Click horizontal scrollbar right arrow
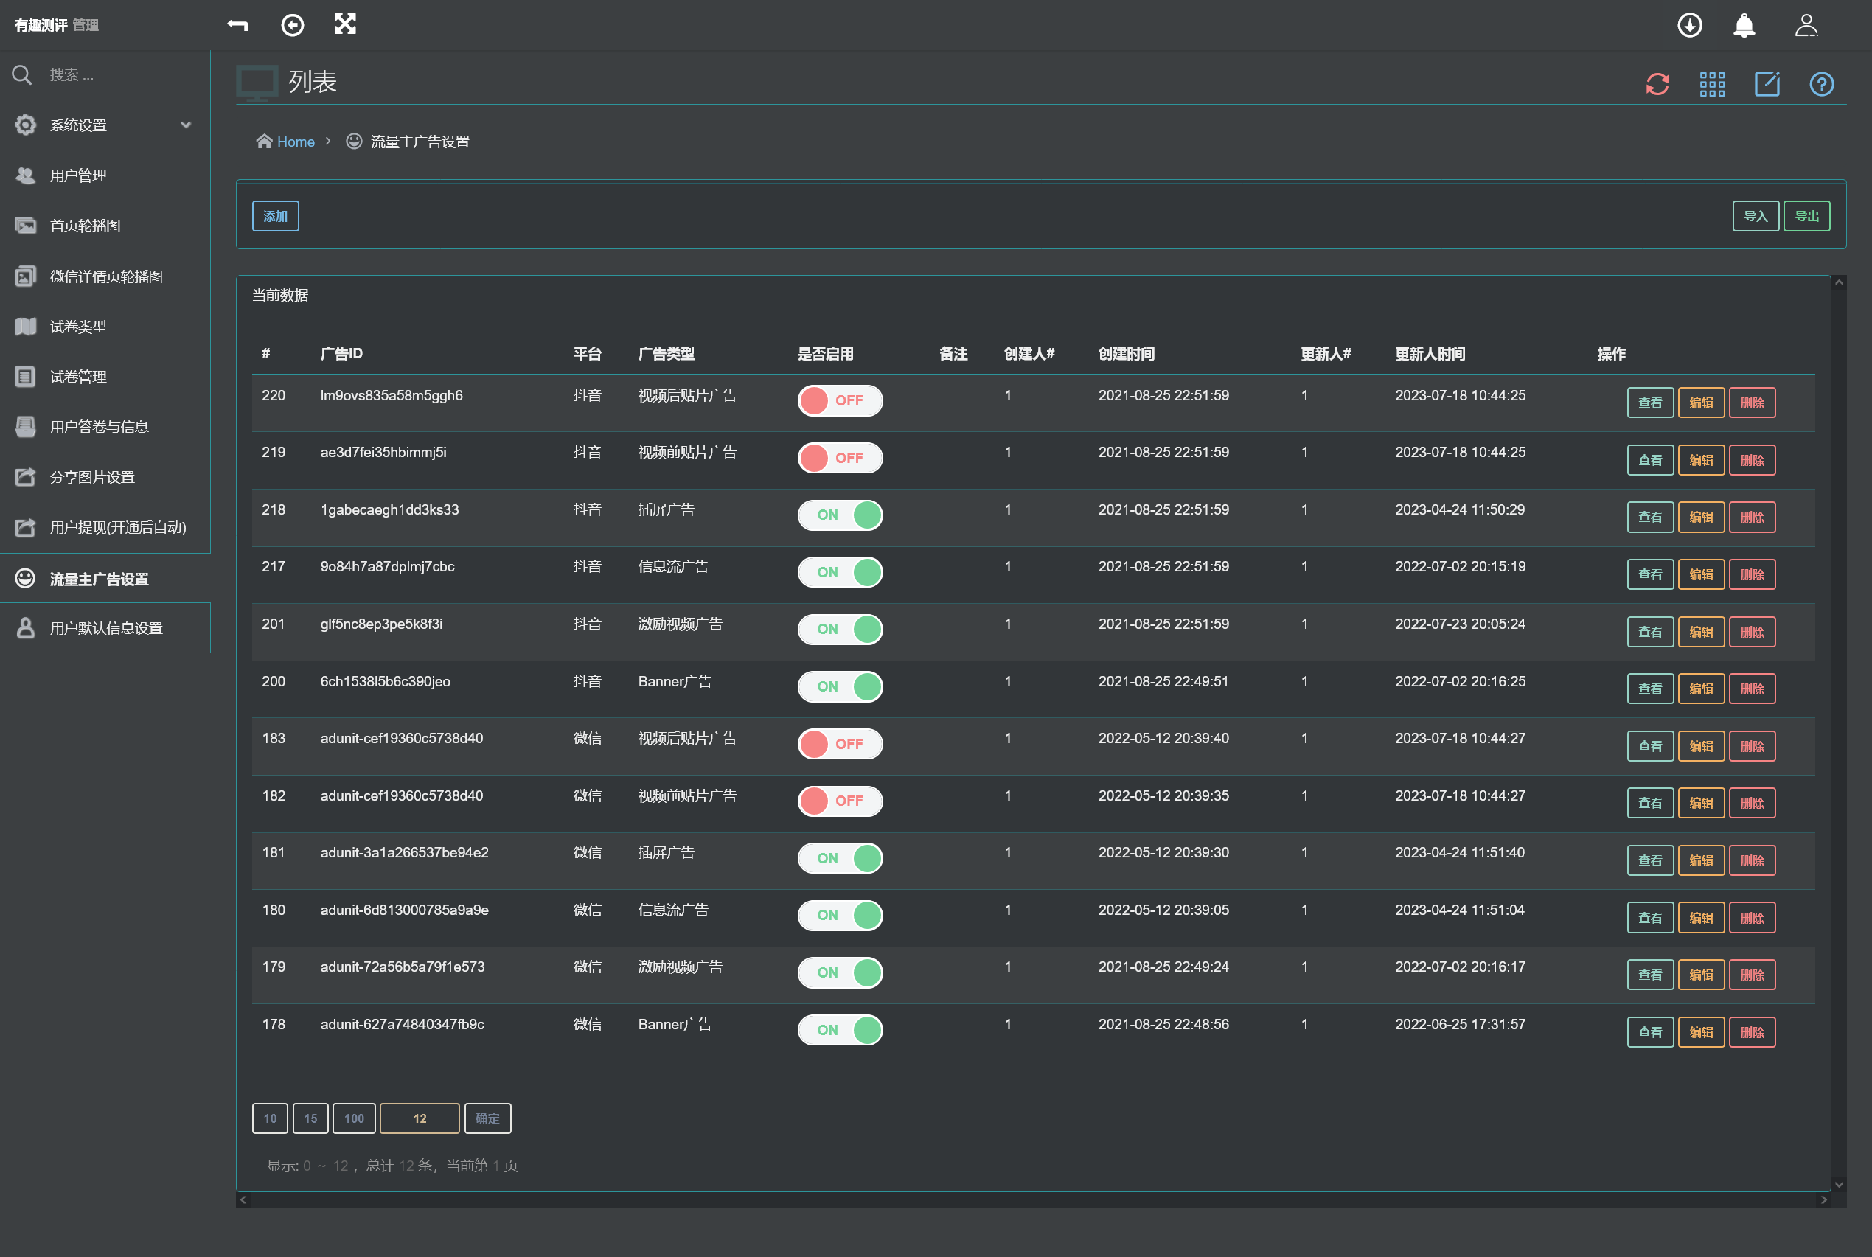 [x=1824, y=1200]
